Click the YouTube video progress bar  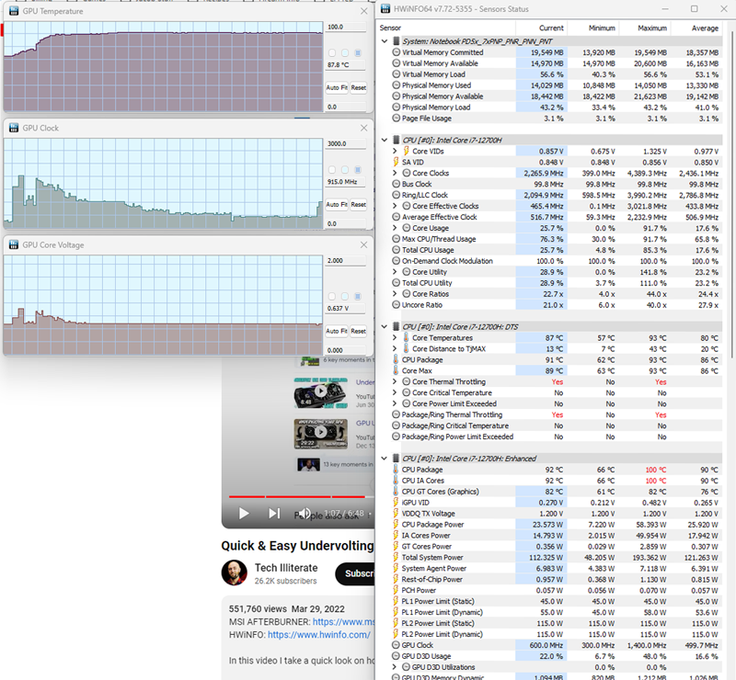tap(302, 496)
